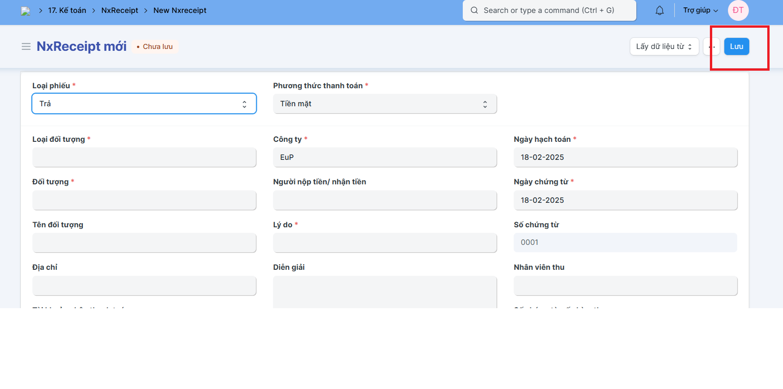
Task: Click the Nhân viên thu field
Action: [x=625, y=286]
